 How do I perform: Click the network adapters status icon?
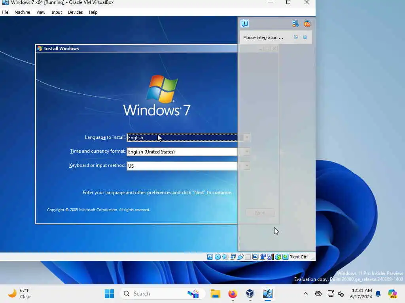pyautogui.click(x=233, y=256)
